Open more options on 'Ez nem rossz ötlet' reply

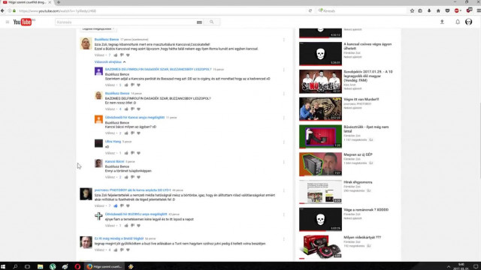284,94
